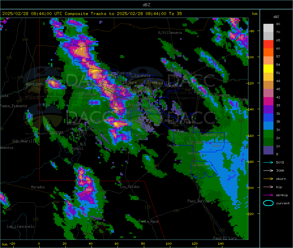The height and width of the screenshot is (248, 293).
Task: Click the white 30HM arrow icon
Action: pos(268,170)
